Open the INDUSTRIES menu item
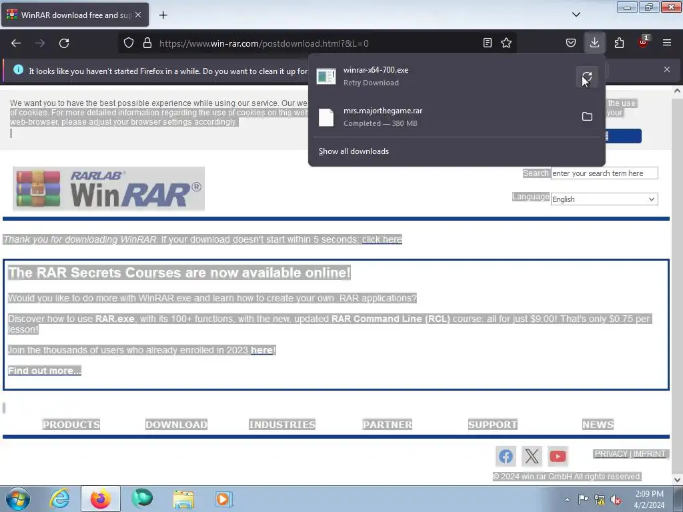Image resolution: width=683 pixels, height=512 pixels. [x=282, y=425]
